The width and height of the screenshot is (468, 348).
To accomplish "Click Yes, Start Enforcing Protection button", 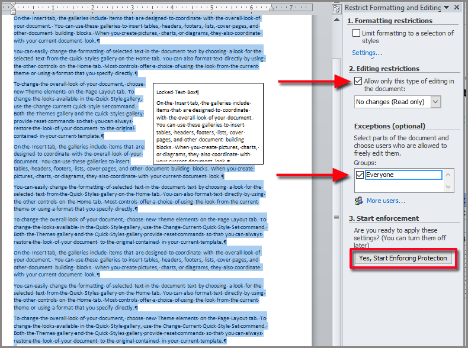I will 403,258.
